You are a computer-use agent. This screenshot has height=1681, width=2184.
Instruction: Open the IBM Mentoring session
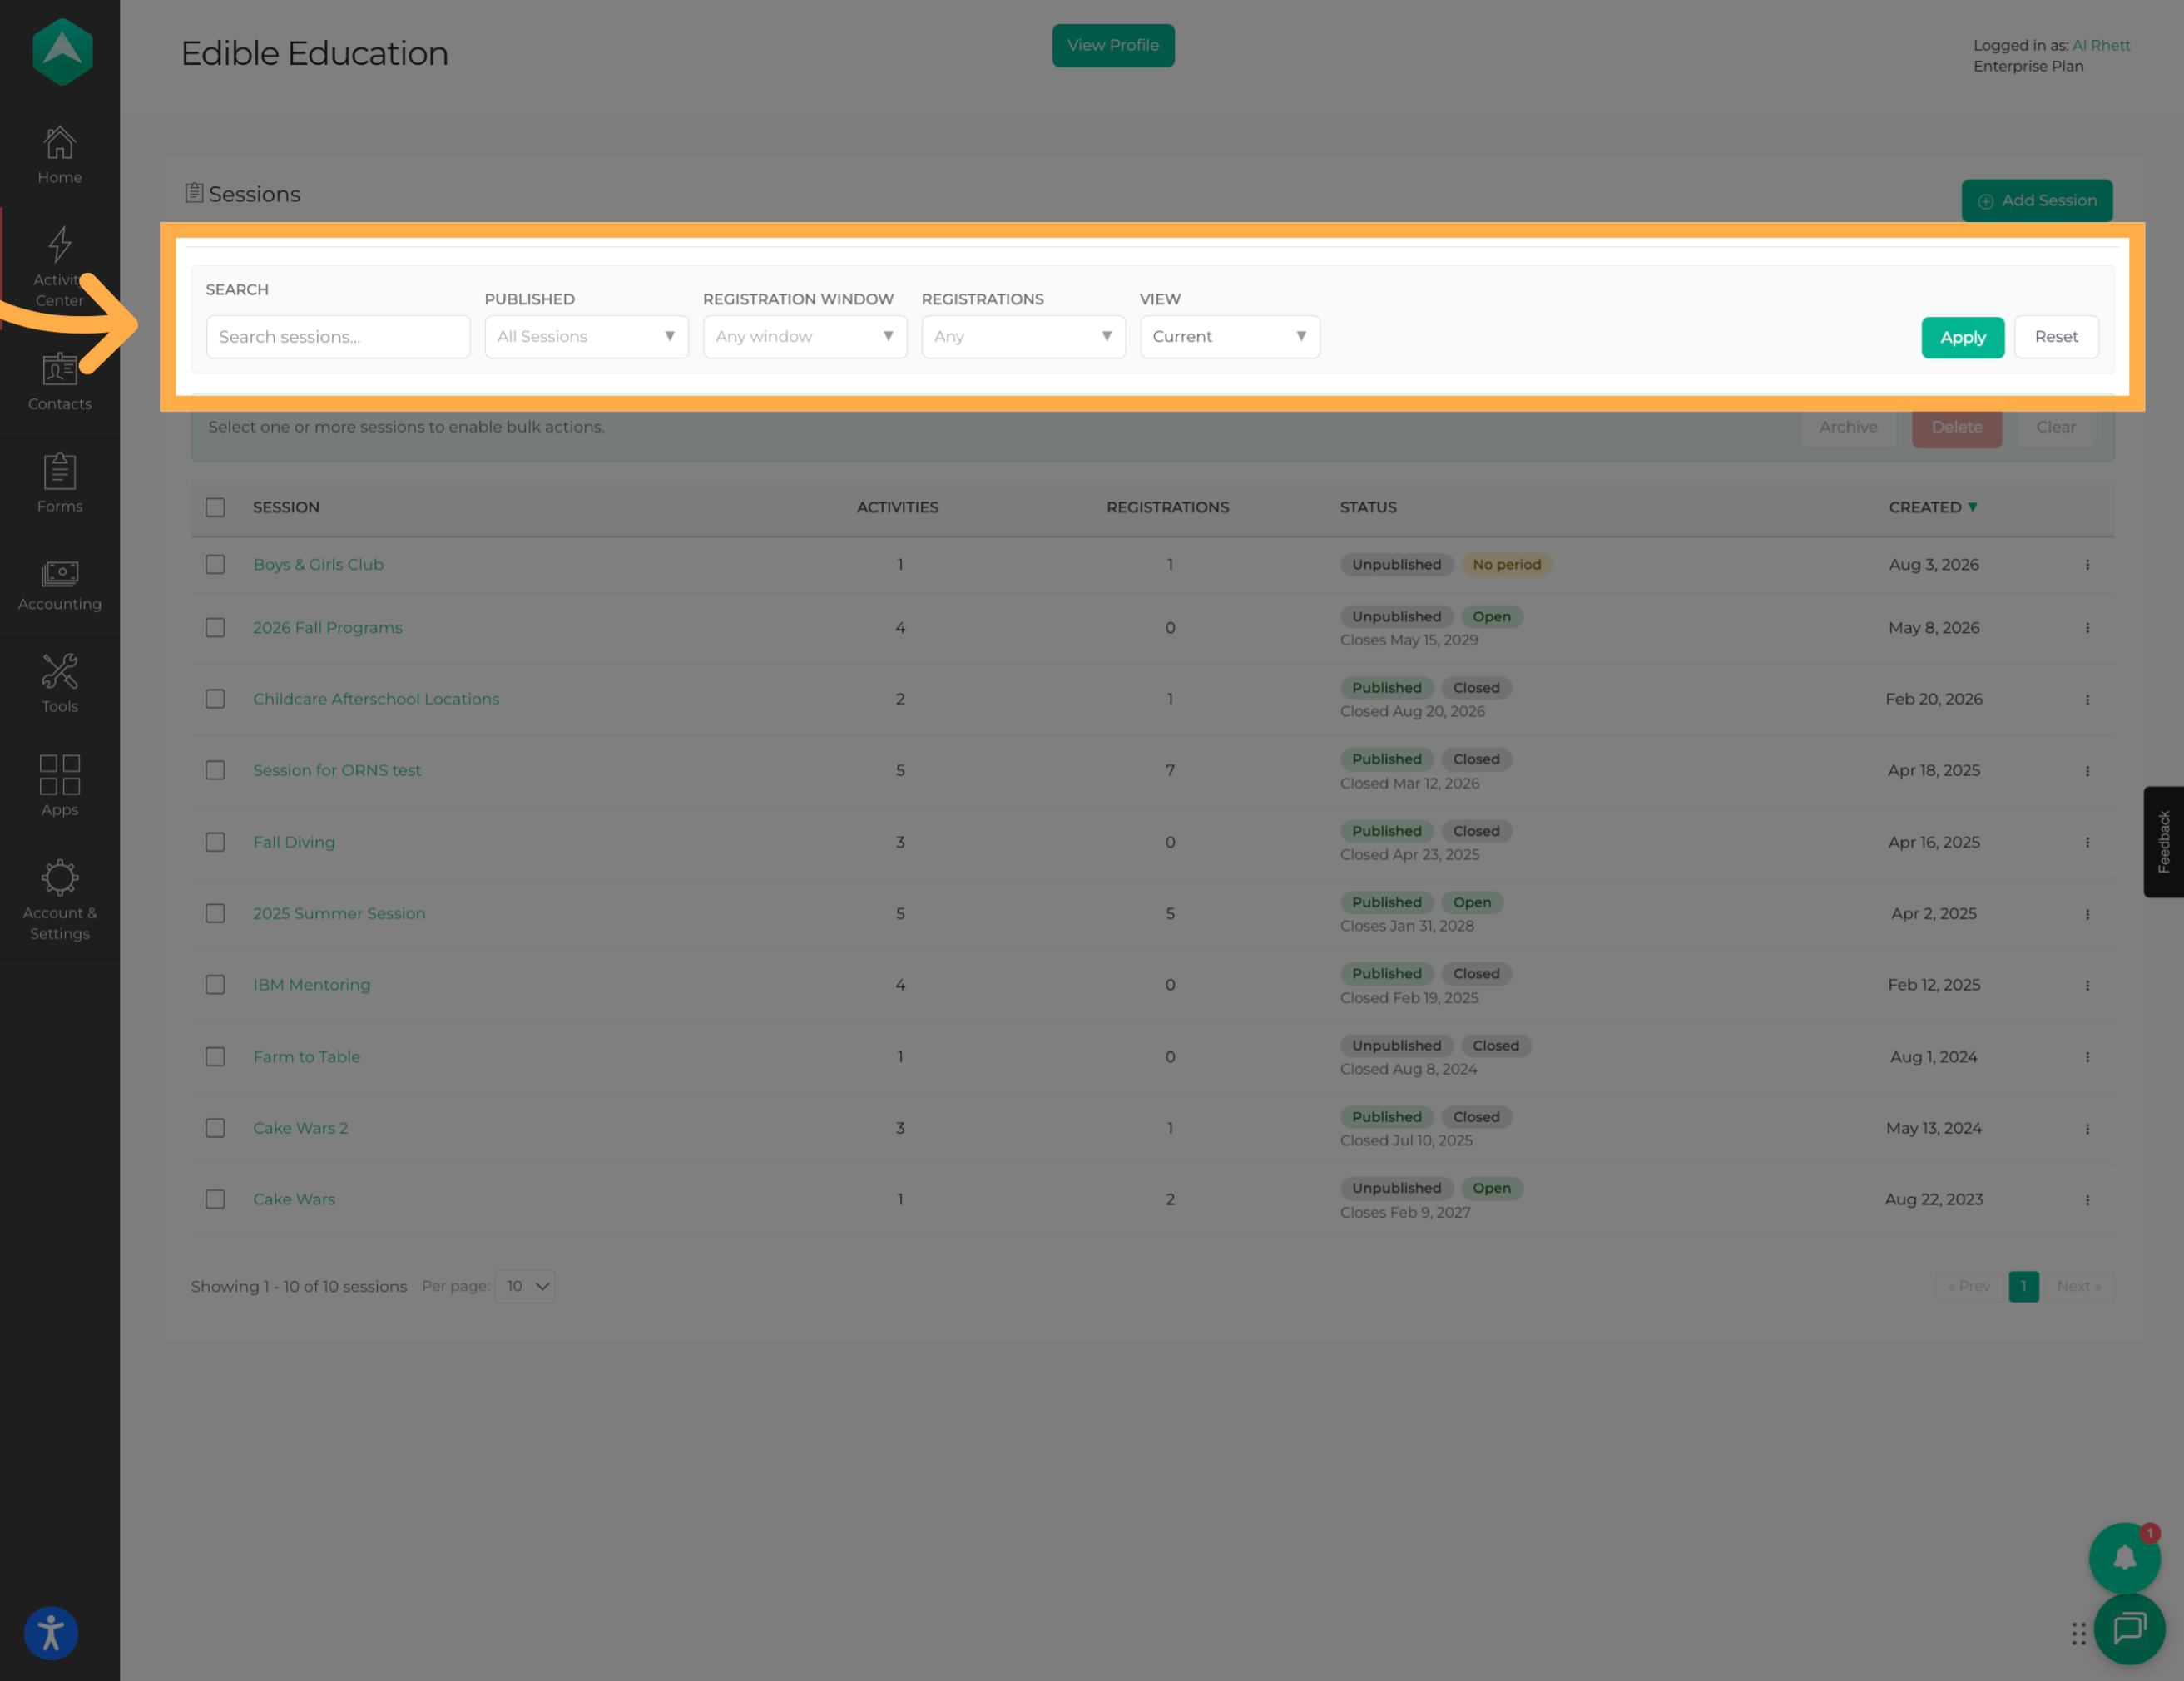(x=311, y=985)
